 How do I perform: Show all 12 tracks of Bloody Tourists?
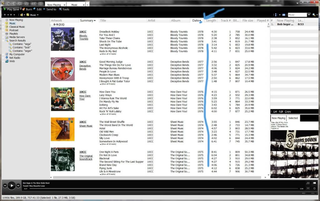(x=108, y=54)
